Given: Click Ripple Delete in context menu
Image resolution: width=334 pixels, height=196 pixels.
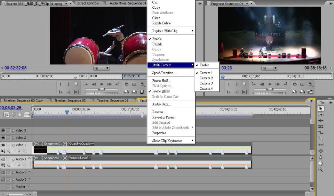Looking at the screenshot, I should pyautogui.click(x=161, y=23).
